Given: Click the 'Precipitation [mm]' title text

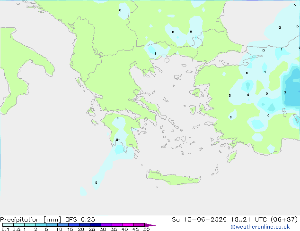Looking at the screenshot, I should click(x=31, y=220).
